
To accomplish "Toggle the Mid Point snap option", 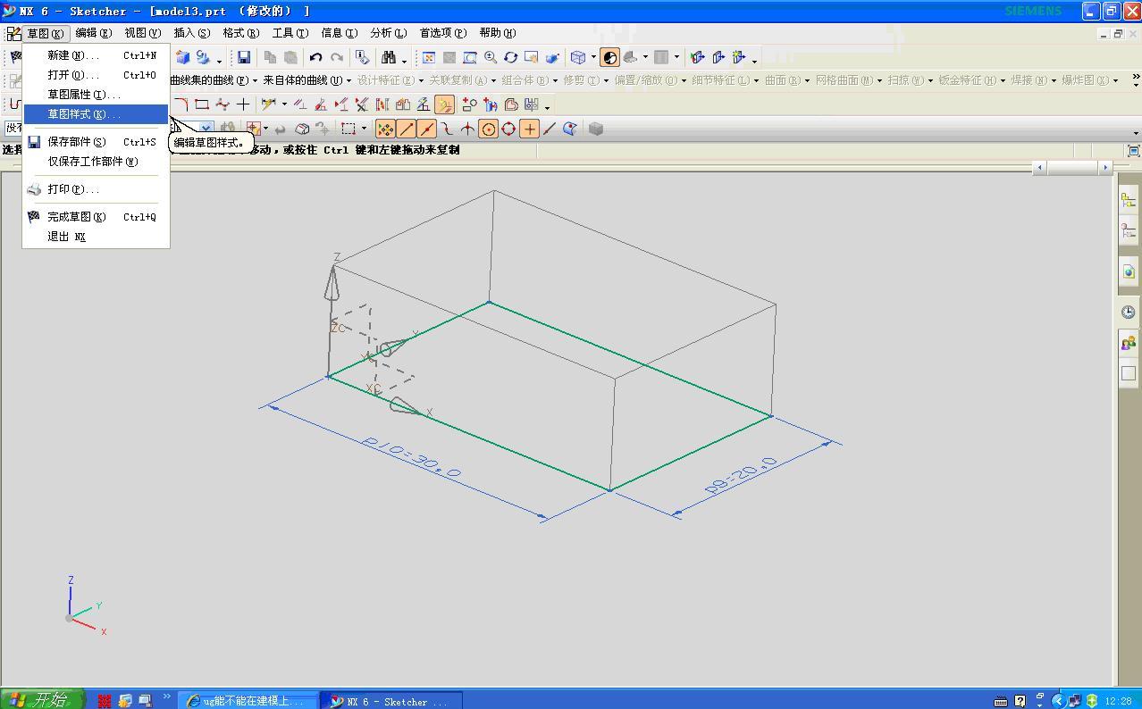I will [x=426, y=129].
